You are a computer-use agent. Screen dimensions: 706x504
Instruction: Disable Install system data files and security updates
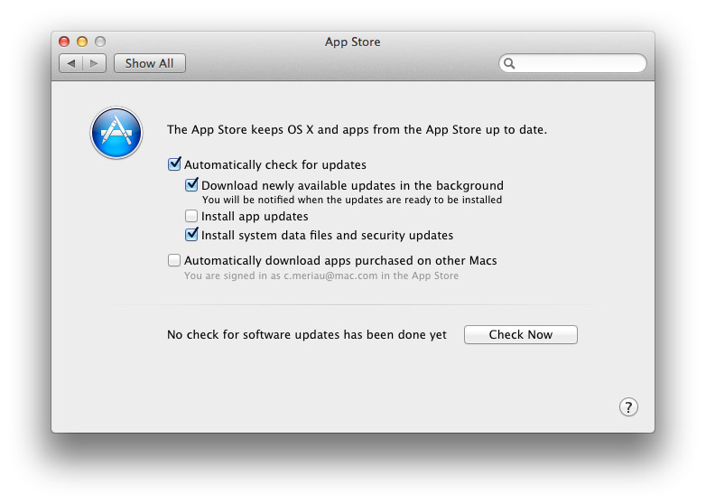(191, 234)
